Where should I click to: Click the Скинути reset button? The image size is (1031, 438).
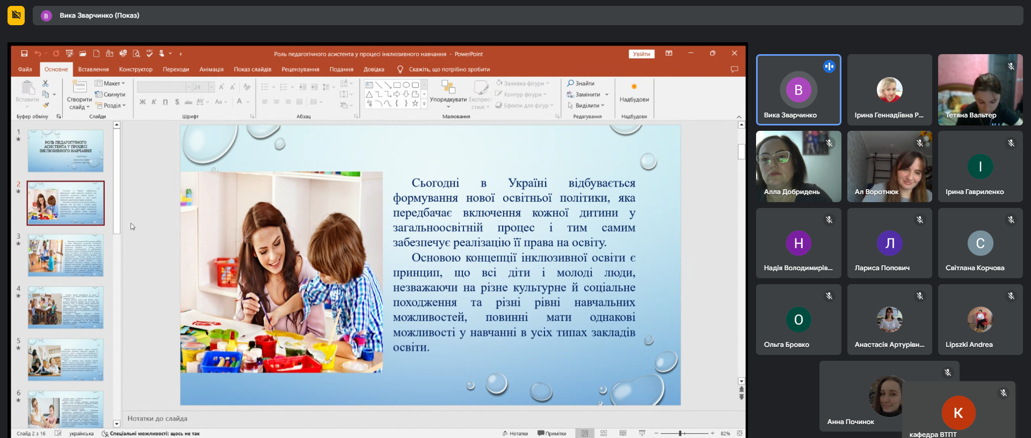[110, 94]
